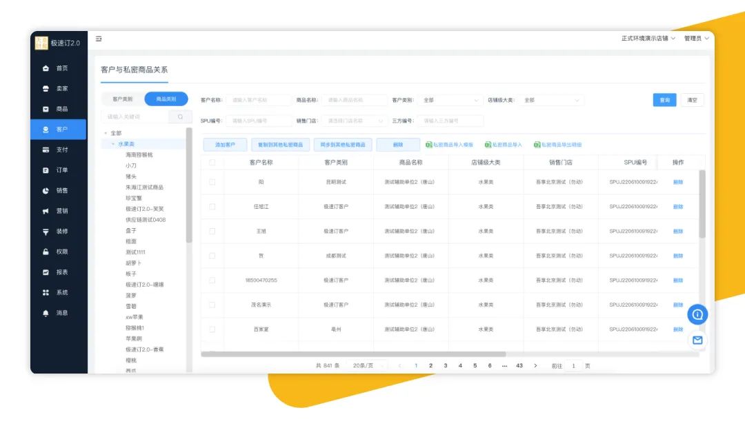Click the 添加客户 button

click(x=225, y=145)
